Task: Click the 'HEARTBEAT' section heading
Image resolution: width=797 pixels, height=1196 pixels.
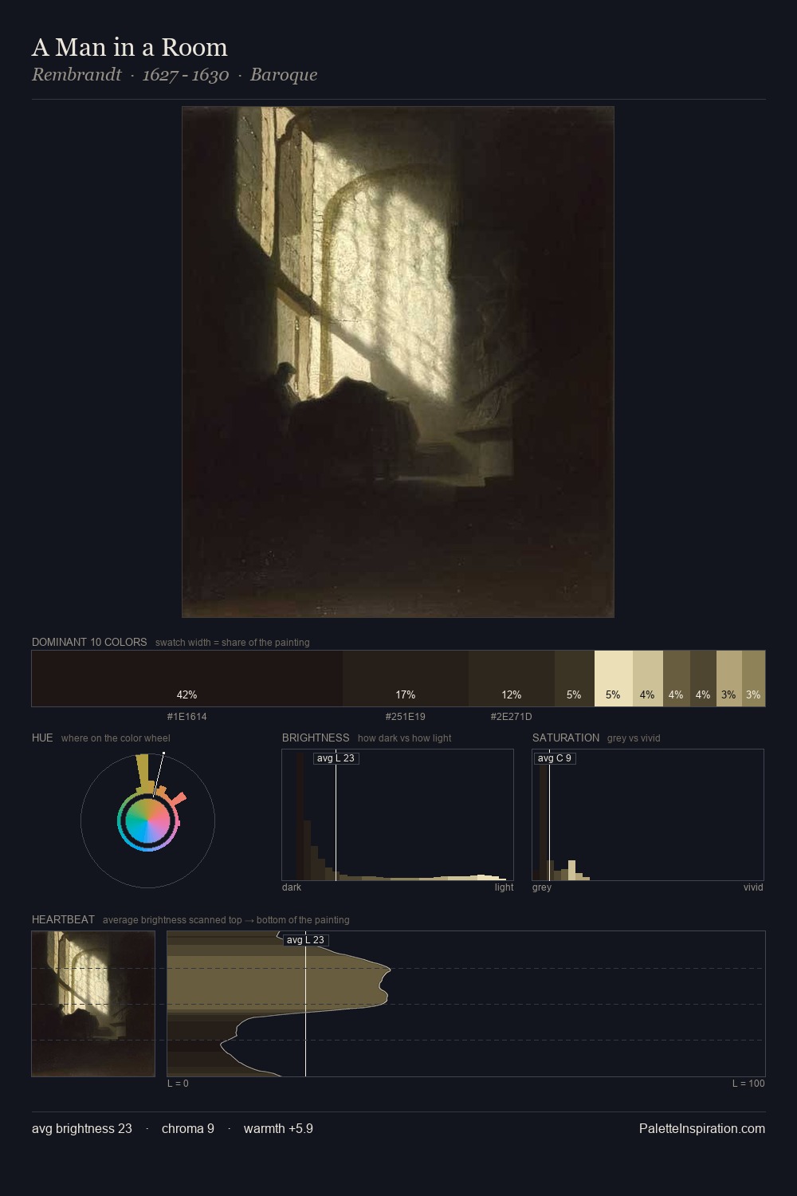Action: [x=63, y=919]
